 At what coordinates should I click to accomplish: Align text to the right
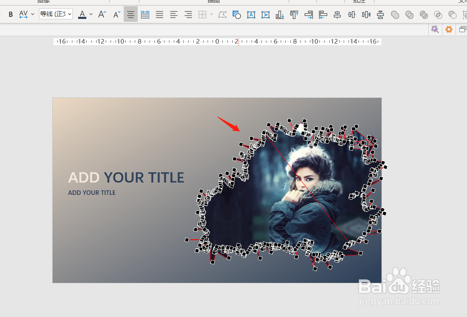(x=188, y=14)
